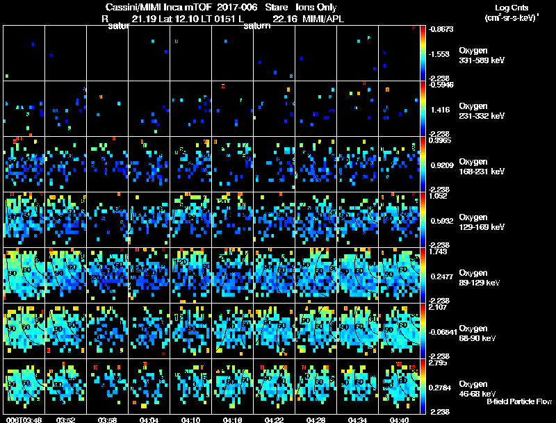Click the Oxygen 89-129 keV row label

[480, 278]
